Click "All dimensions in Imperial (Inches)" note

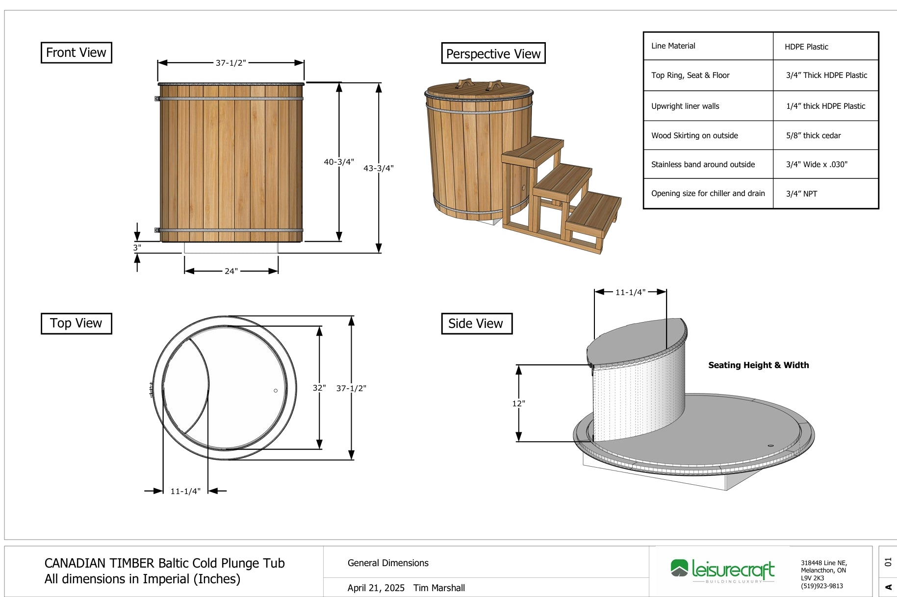[142, 579]
